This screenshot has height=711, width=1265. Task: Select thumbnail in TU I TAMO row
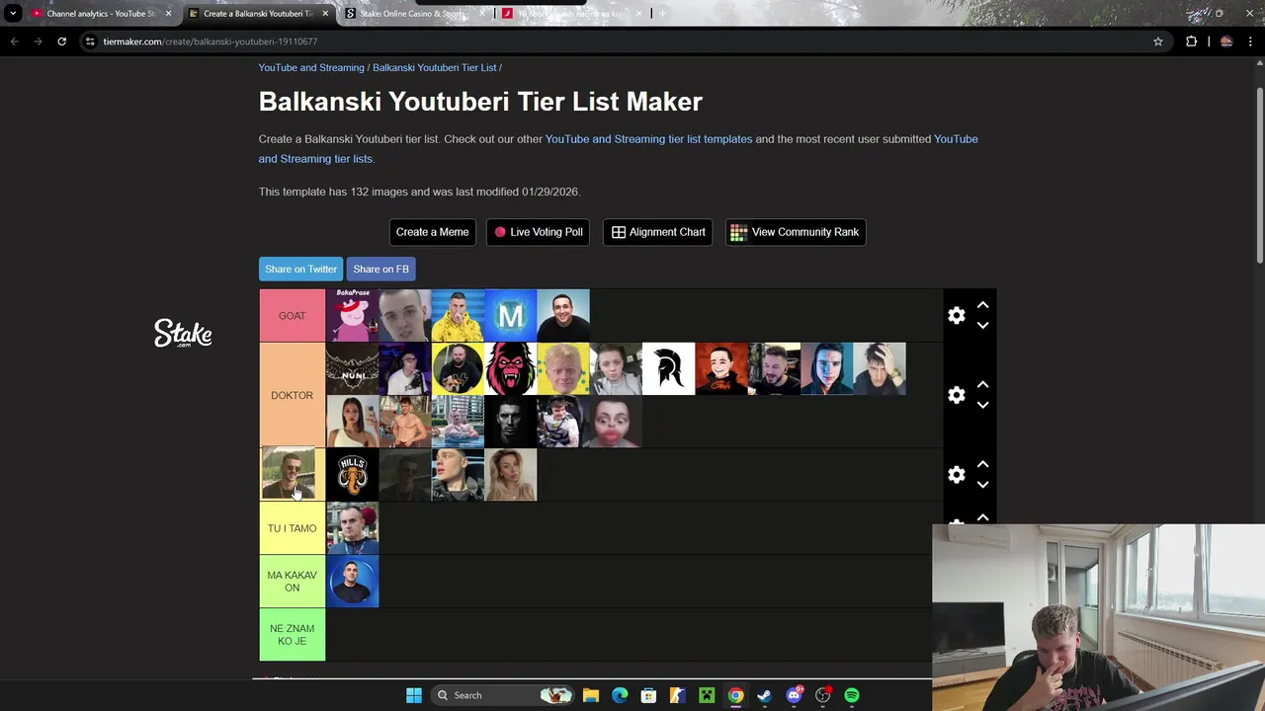(x=352, y=528)
